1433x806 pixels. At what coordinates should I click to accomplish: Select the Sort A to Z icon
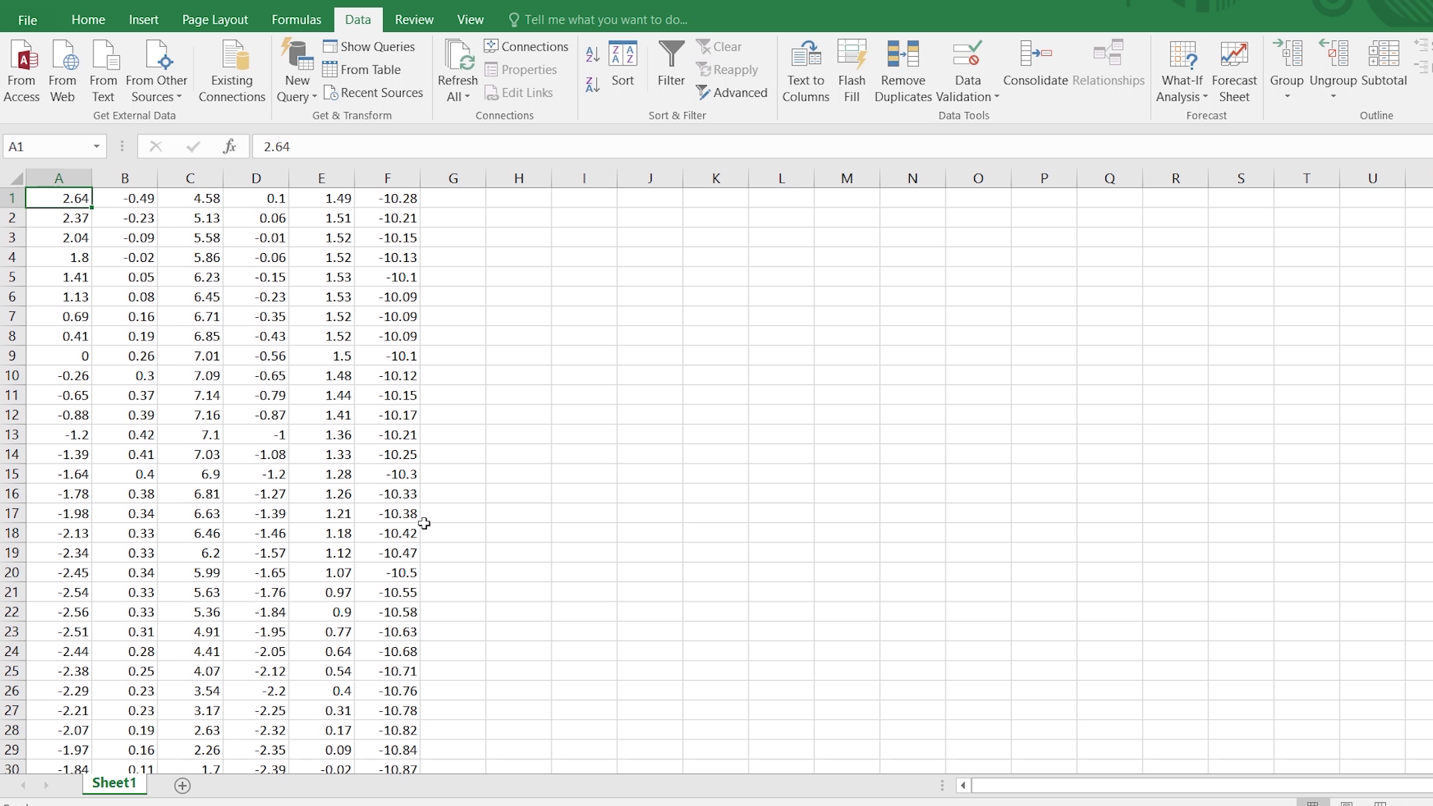(x=592, y=54)
